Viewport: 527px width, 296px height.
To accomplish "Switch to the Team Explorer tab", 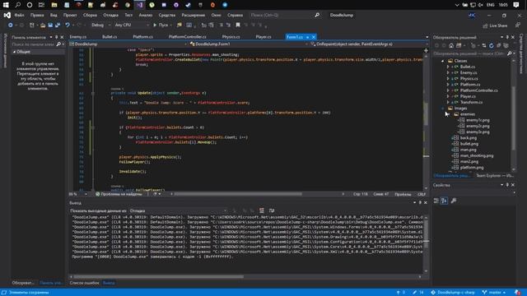I will [x=494, y=175].
